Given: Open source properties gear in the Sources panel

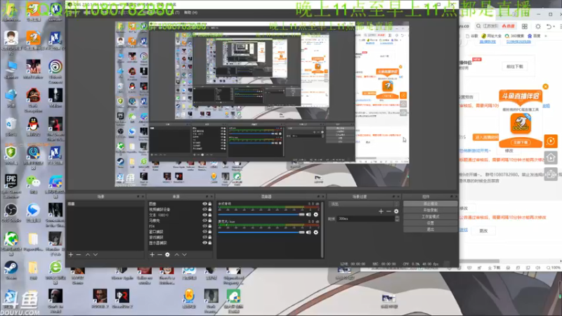Looking at the screenshot, I should click(167, 254).
